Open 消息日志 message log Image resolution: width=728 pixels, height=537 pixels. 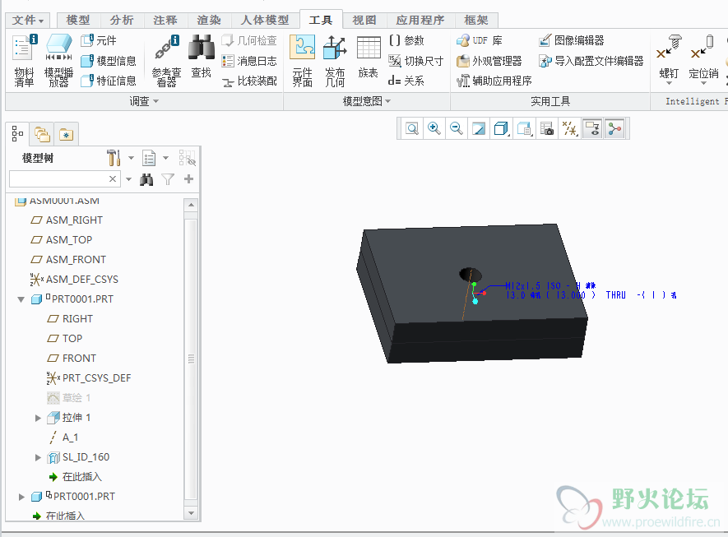pos(249,61)
